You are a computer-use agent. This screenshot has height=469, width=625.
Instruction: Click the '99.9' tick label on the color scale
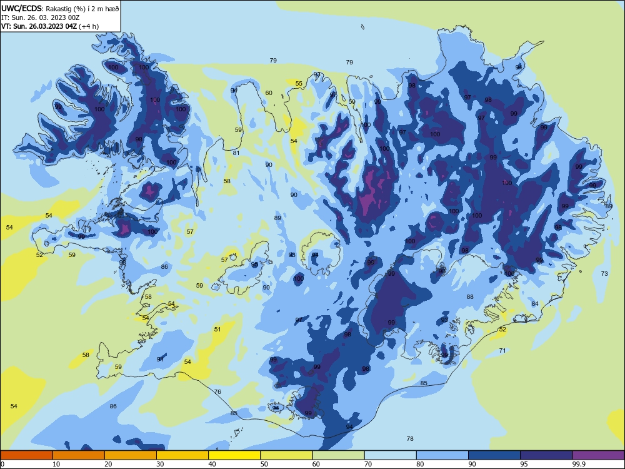point(579,464)
